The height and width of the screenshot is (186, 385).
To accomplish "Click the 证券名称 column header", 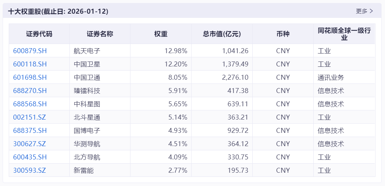I will point(100,34).
